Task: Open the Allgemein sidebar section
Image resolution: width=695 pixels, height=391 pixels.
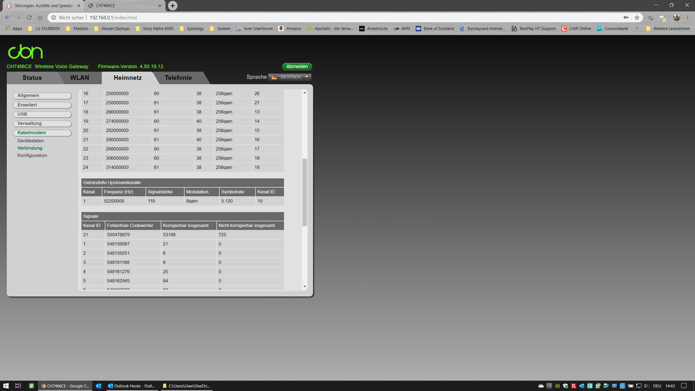Action: 42,96
